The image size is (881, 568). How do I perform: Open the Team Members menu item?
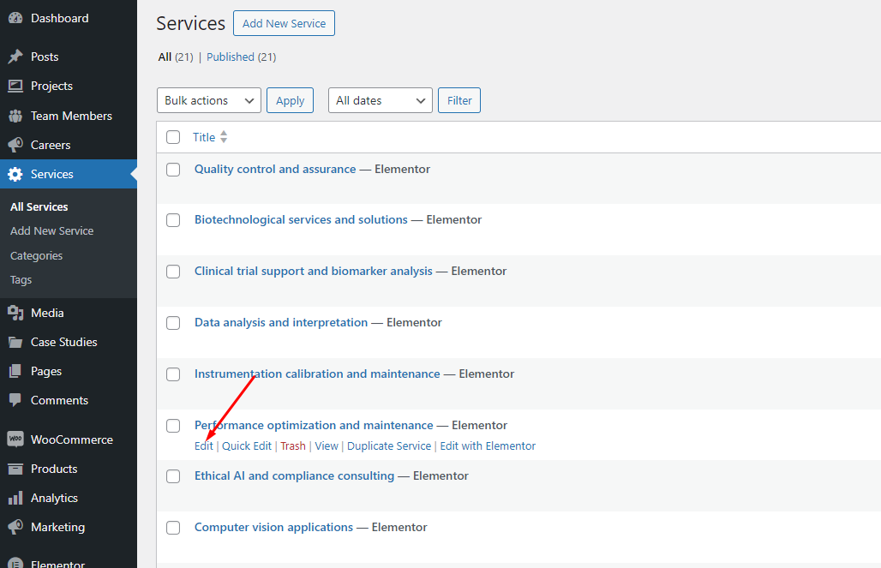pyautogui.click(x=71, y=116)
